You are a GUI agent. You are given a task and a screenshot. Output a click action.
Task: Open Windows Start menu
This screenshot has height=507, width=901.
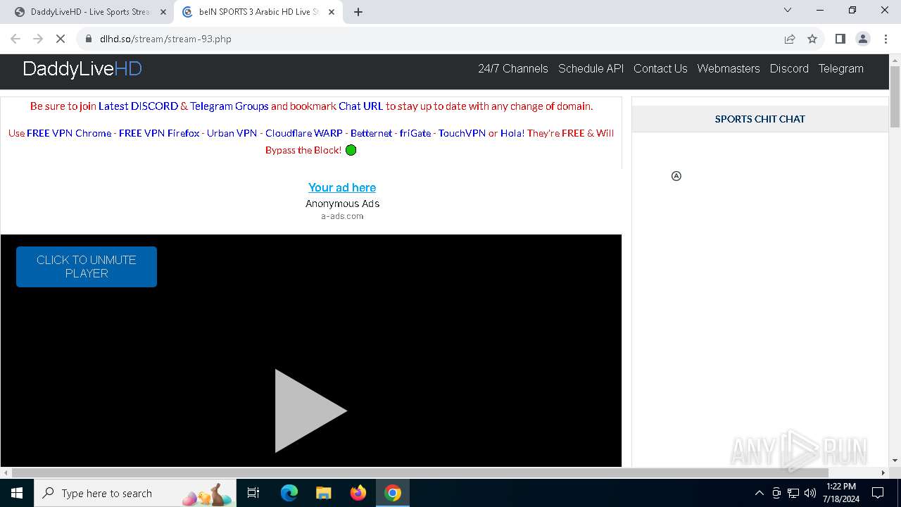pyautogui.click(x=17, y=493)
